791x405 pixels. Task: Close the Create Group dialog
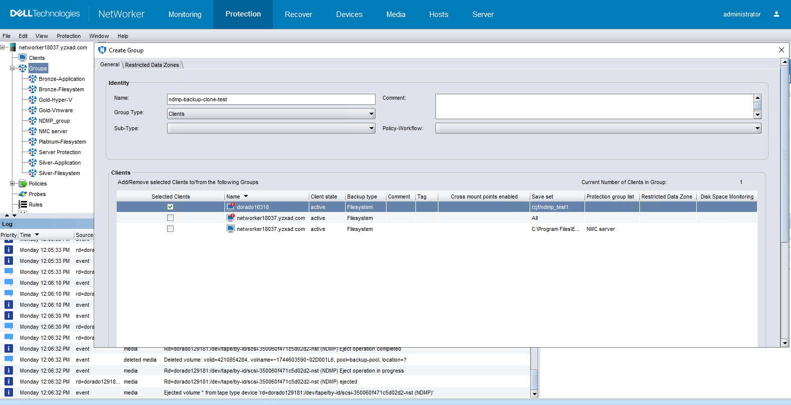pyautogui.click(x=782, y=50)
